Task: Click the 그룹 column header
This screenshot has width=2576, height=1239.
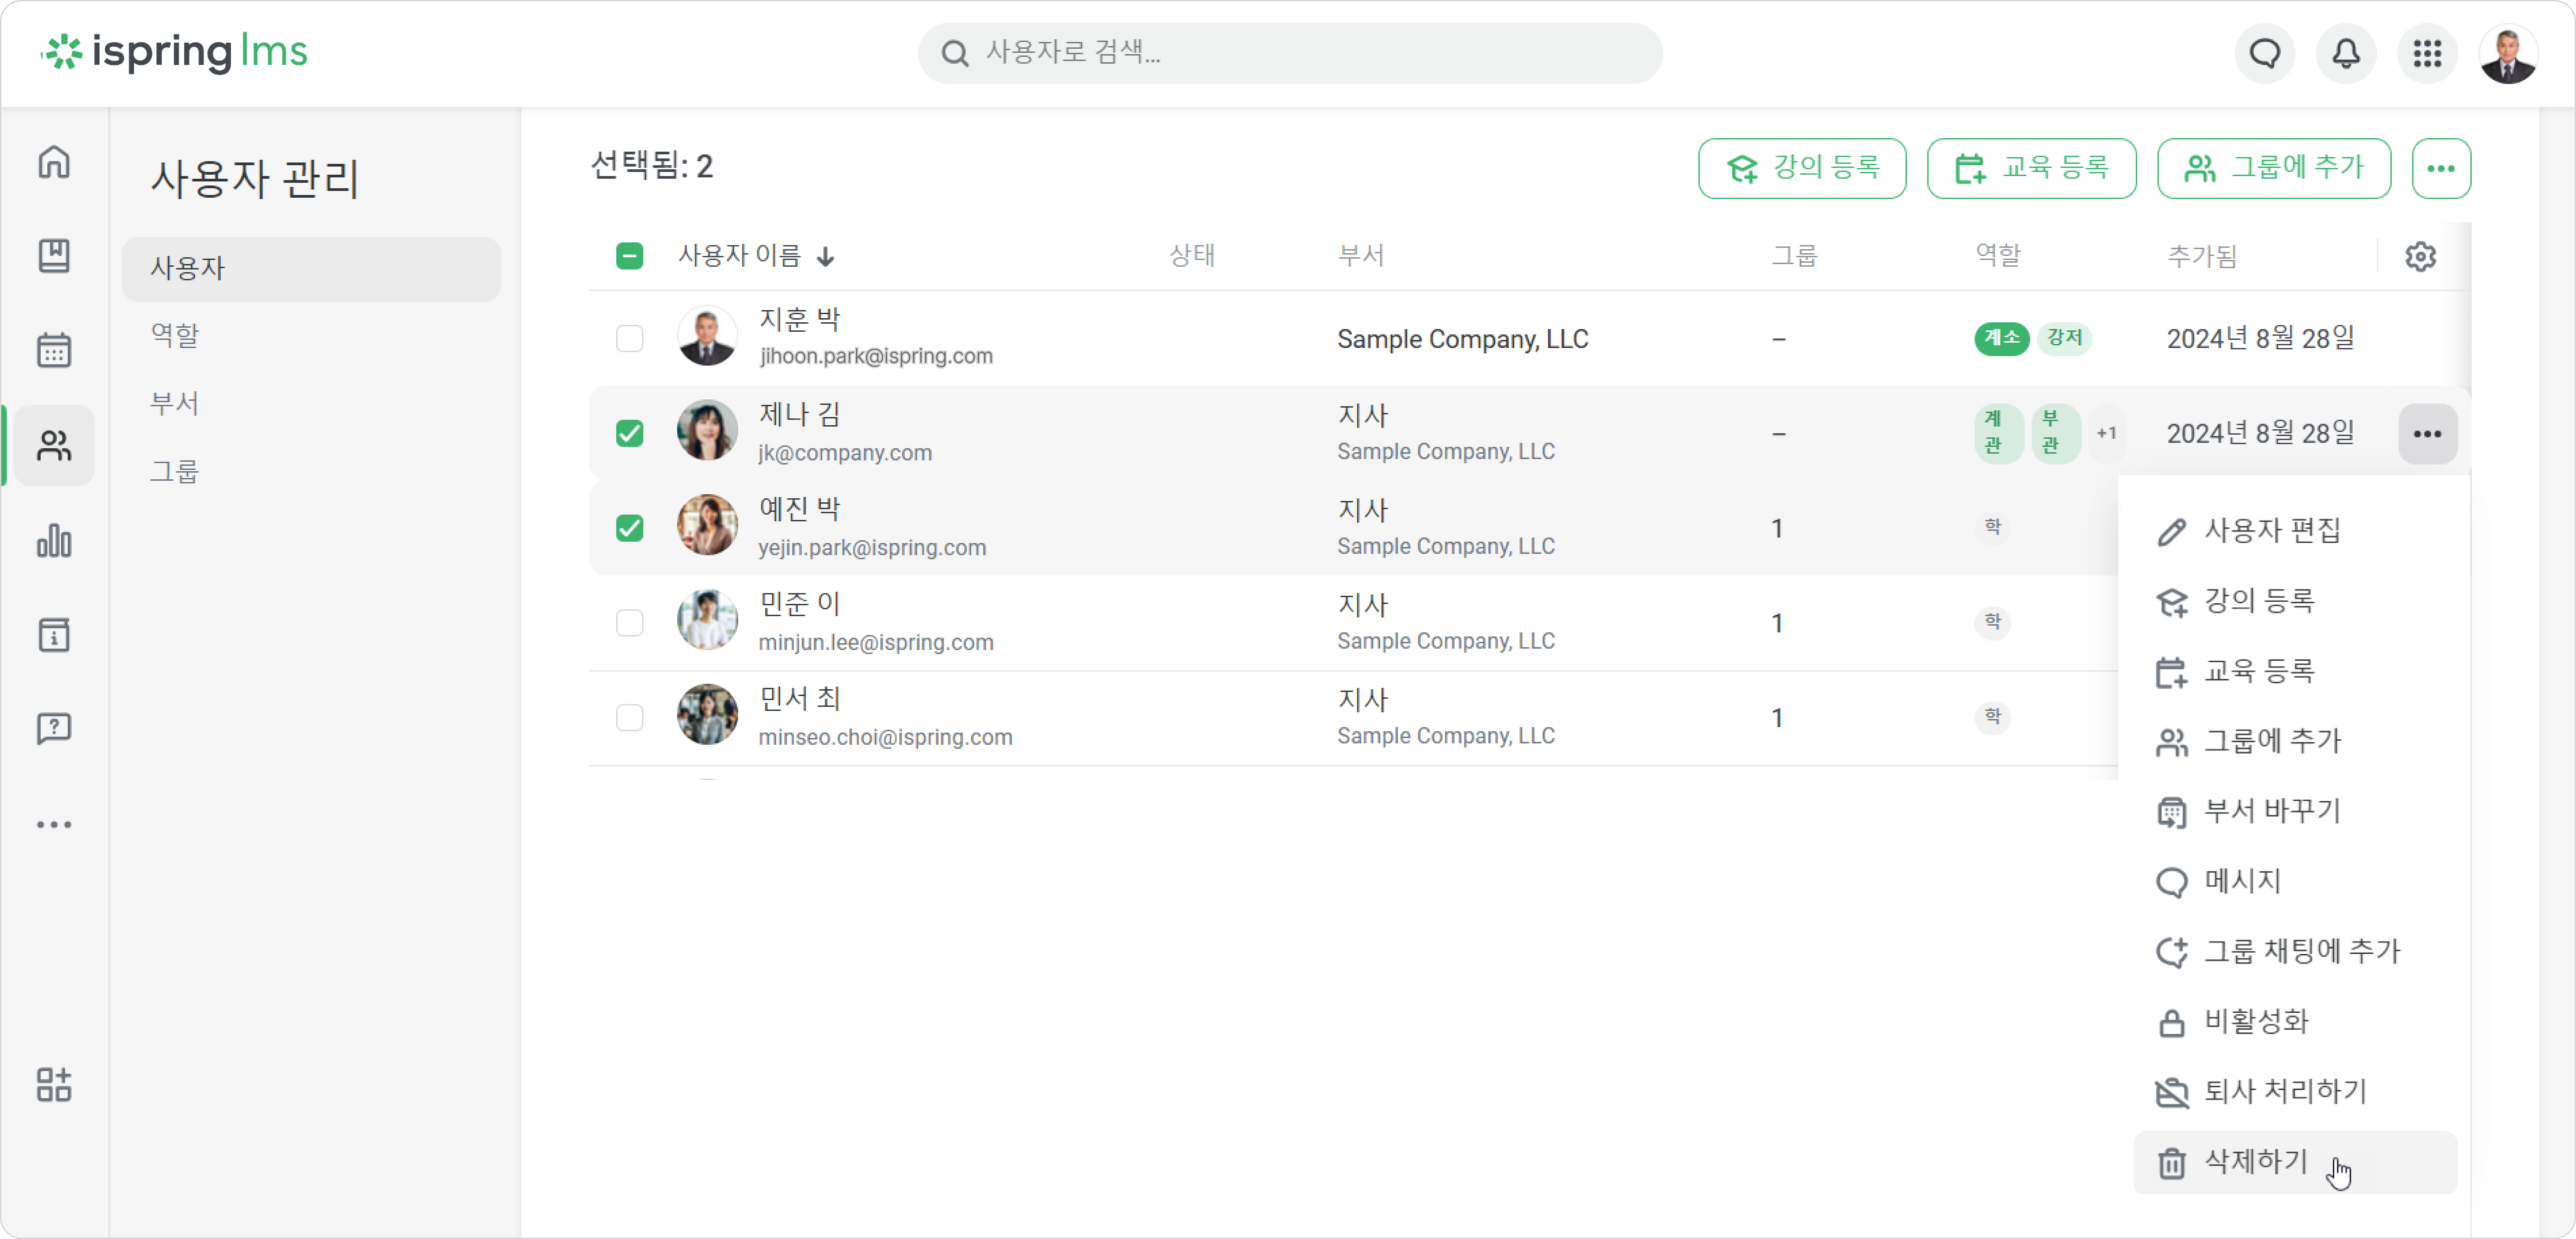Action: coord(1795,256)
